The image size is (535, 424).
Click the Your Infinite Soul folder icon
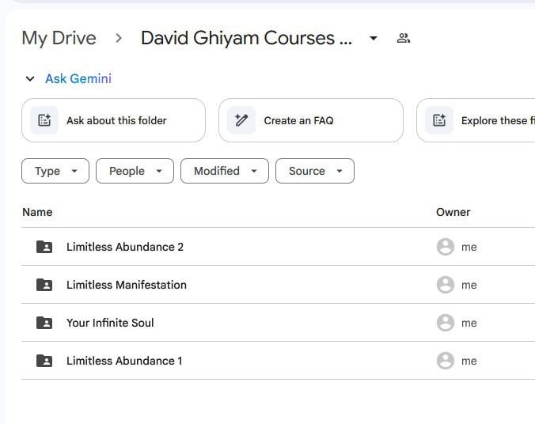coord(45,323)
